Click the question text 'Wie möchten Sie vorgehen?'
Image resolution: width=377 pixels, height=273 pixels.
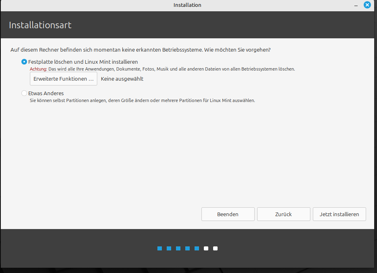coord(237,50)
